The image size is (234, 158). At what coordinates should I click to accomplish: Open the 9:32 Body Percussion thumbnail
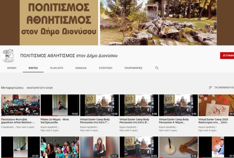click(x=178, y=105)
